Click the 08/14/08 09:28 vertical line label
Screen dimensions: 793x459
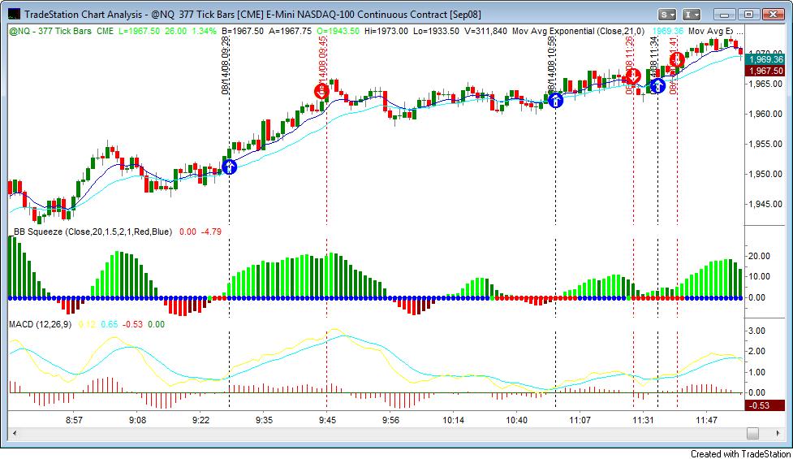click(x=226, y=65)
